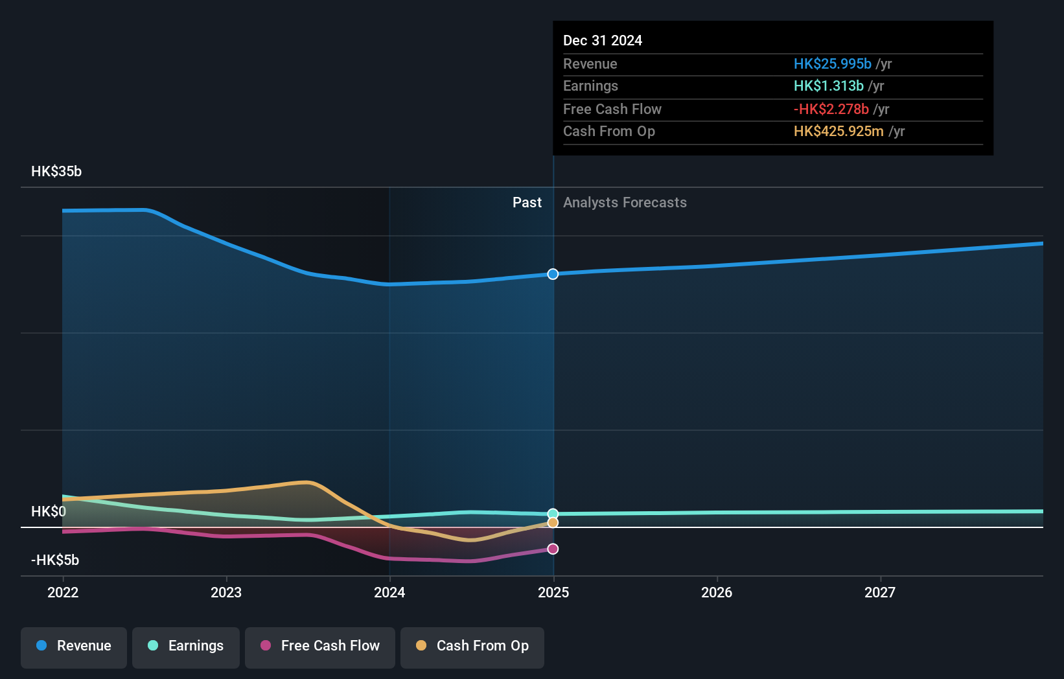
Task: Click the -HK$2.278b free cash flow value
Action: pyautogui.click(x=831, y=109)
